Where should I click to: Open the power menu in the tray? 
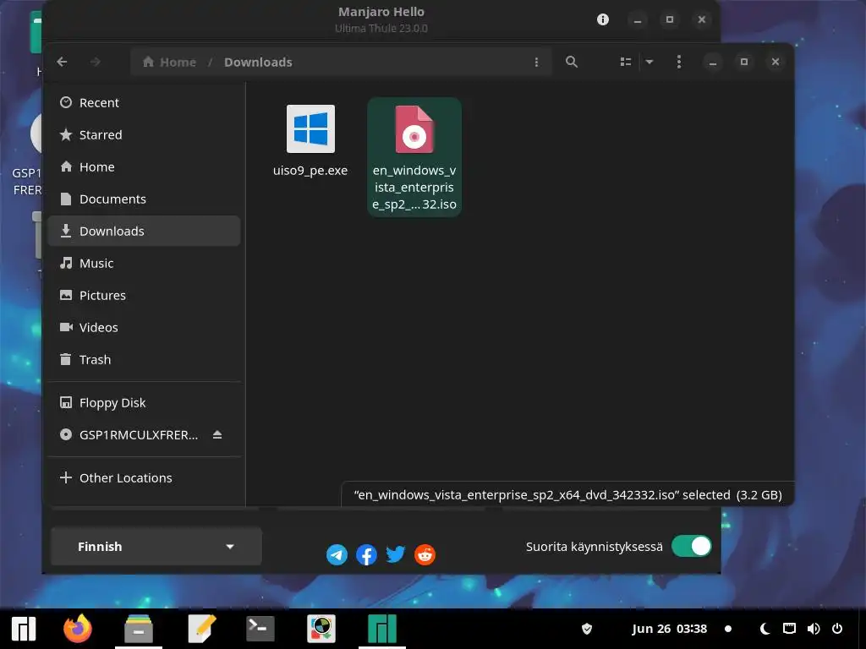[837, 629]
